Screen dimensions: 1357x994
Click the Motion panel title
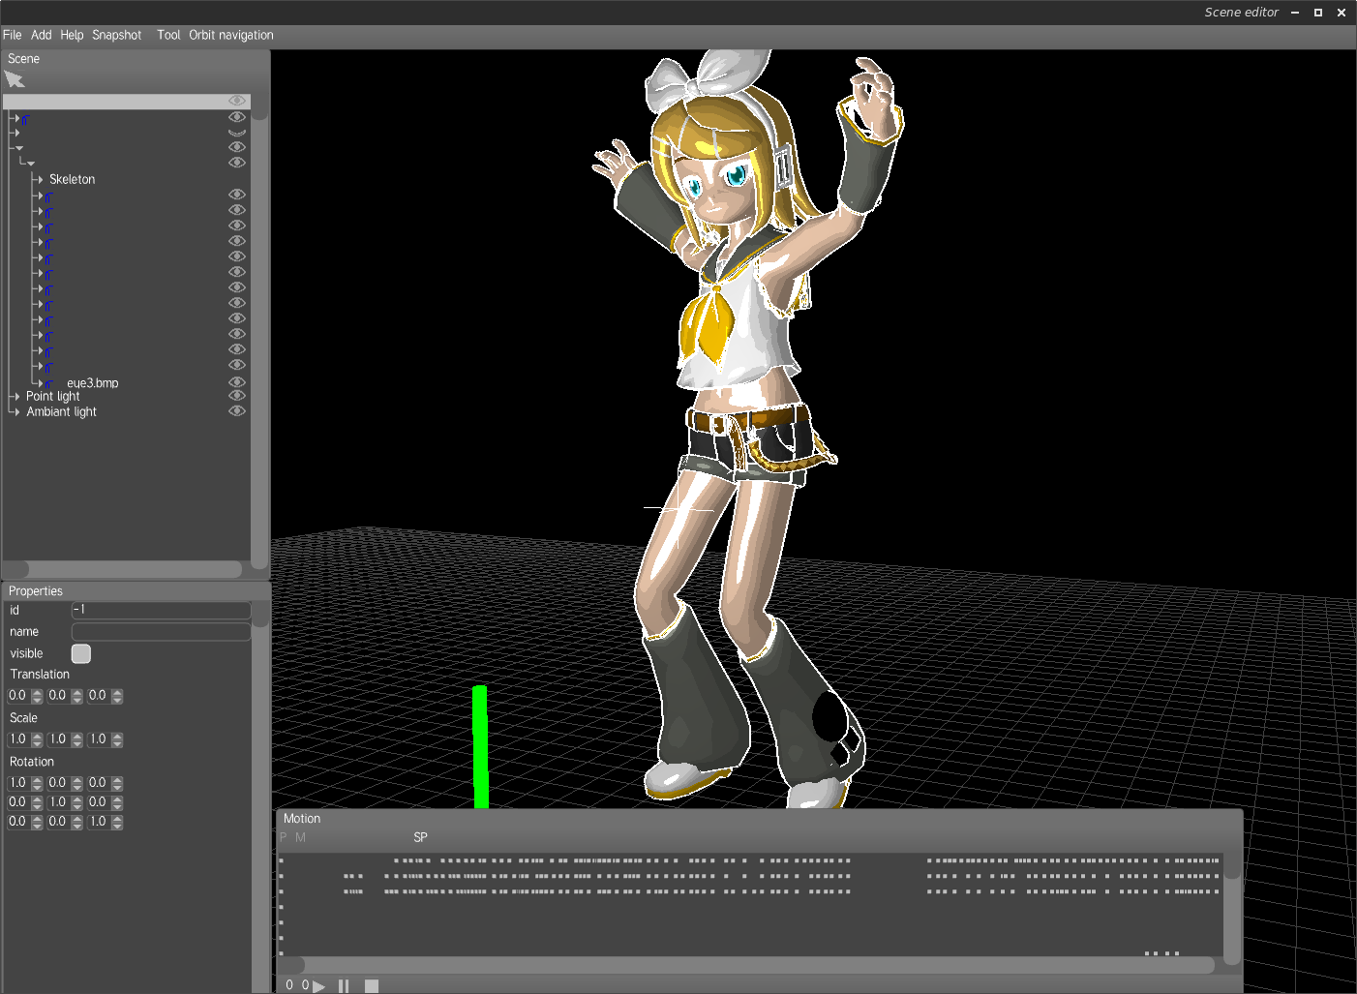click(302, 819)
